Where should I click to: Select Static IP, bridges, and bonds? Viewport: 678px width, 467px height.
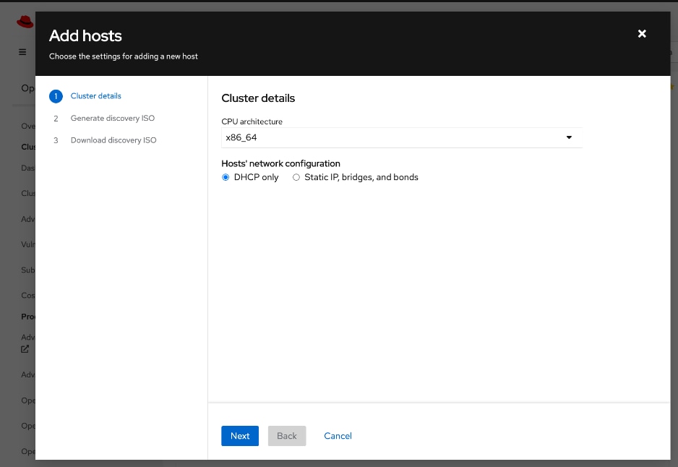tap(296, 177)
